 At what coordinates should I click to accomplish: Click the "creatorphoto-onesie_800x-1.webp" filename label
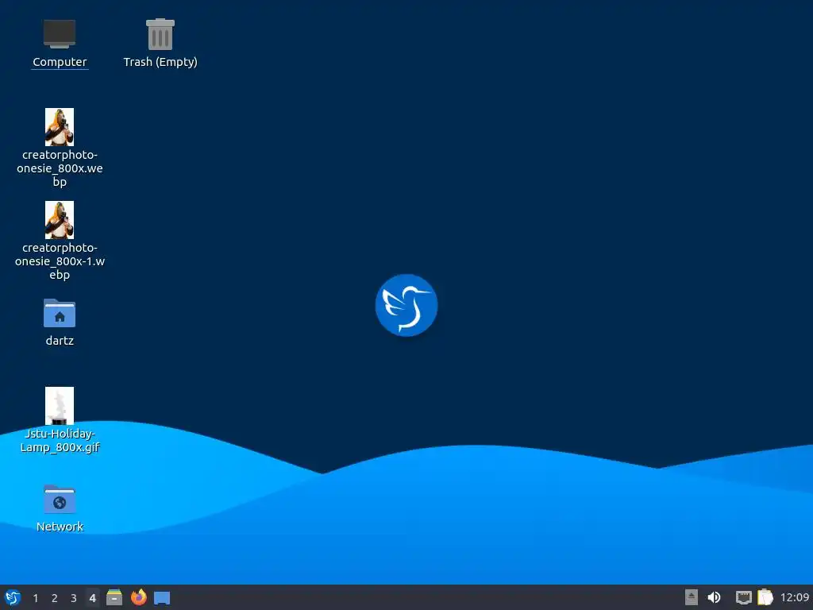click(x=60, y=261)
